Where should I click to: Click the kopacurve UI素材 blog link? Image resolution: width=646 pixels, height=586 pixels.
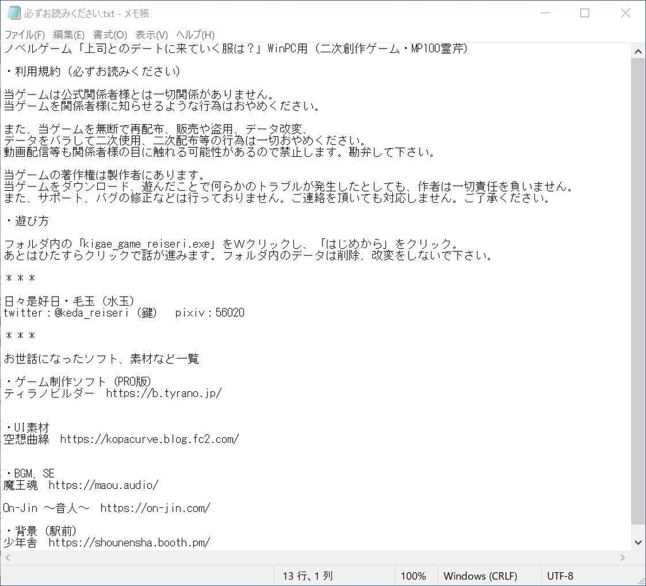tap(149, 439)
